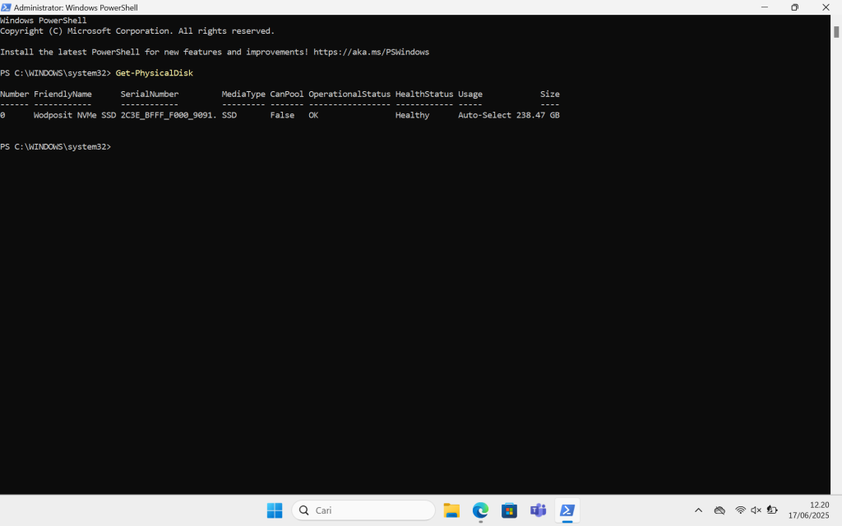Click the Cari search box
Image resolution: width=842 pixels, height=526 pixels.
point(363,510)
